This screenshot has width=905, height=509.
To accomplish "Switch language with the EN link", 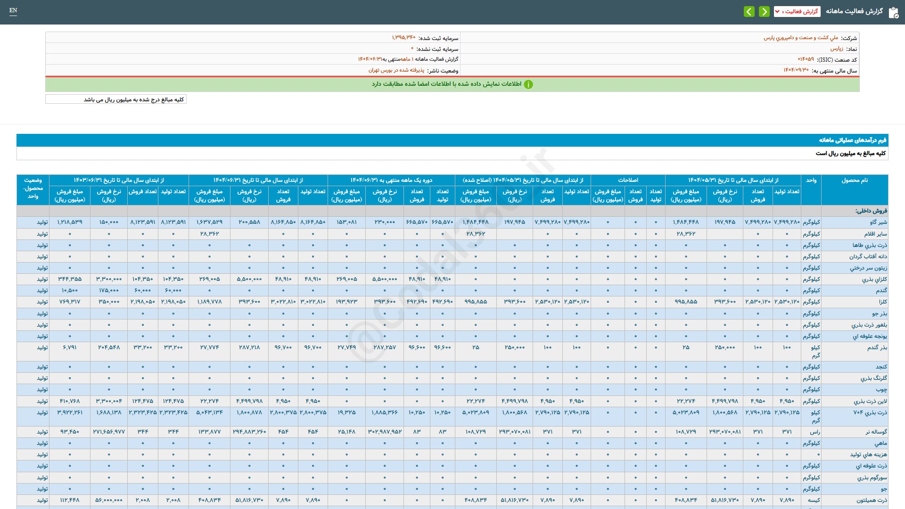I will pos(13,10).
